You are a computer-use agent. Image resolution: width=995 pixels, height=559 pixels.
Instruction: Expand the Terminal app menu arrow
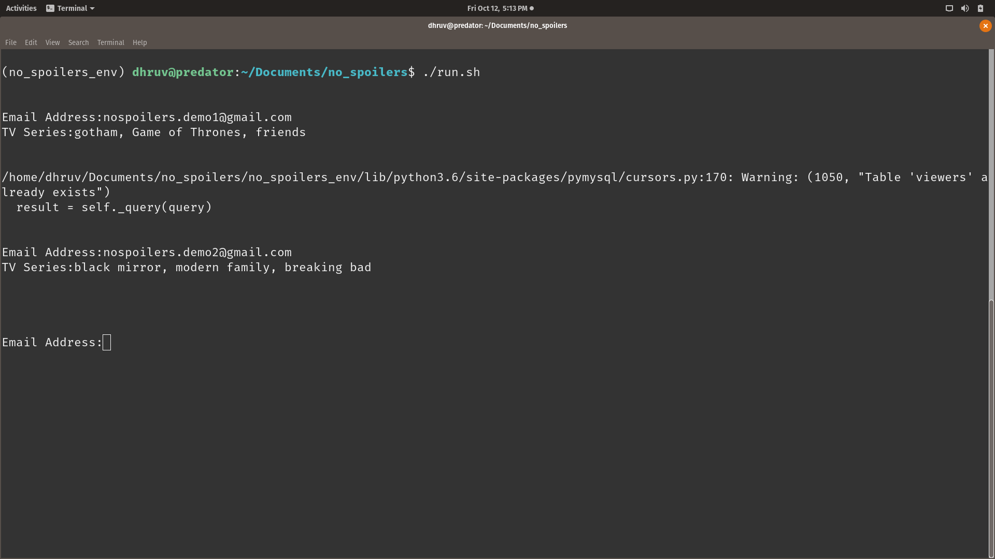point(92,8)
